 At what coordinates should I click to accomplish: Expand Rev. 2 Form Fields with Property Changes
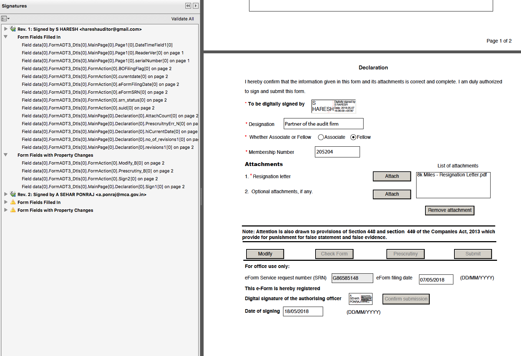pyautogui.click(x=6, y=210)
